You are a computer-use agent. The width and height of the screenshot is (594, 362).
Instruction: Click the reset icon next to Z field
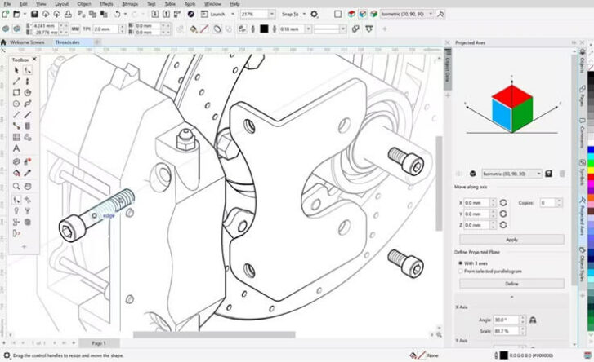pos(503,225)
